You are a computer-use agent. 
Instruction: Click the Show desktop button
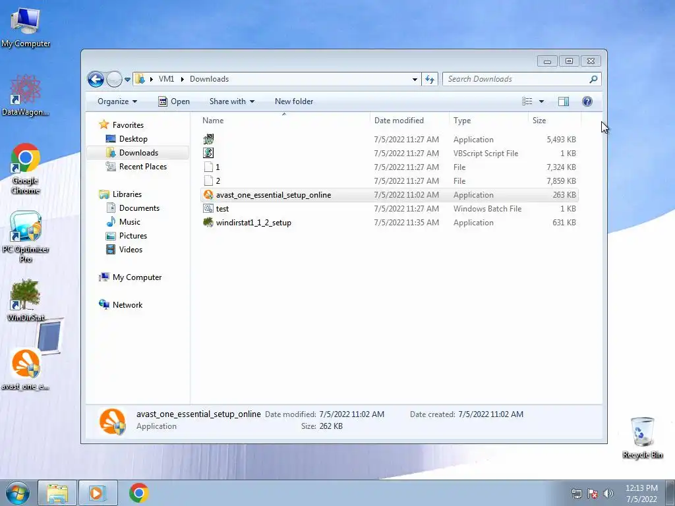(670, 493)
